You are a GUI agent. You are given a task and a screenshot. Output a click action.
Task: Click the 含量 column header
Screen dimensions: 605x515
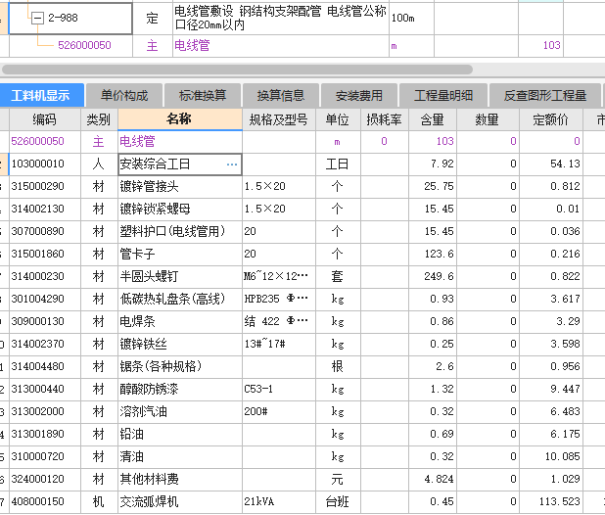(433, 119)
